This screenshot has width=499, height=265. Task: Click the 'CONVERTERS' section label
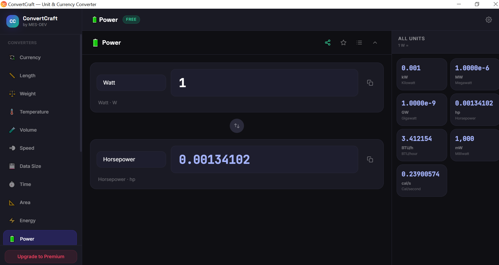pyautogui.click(x=22, y=43)
